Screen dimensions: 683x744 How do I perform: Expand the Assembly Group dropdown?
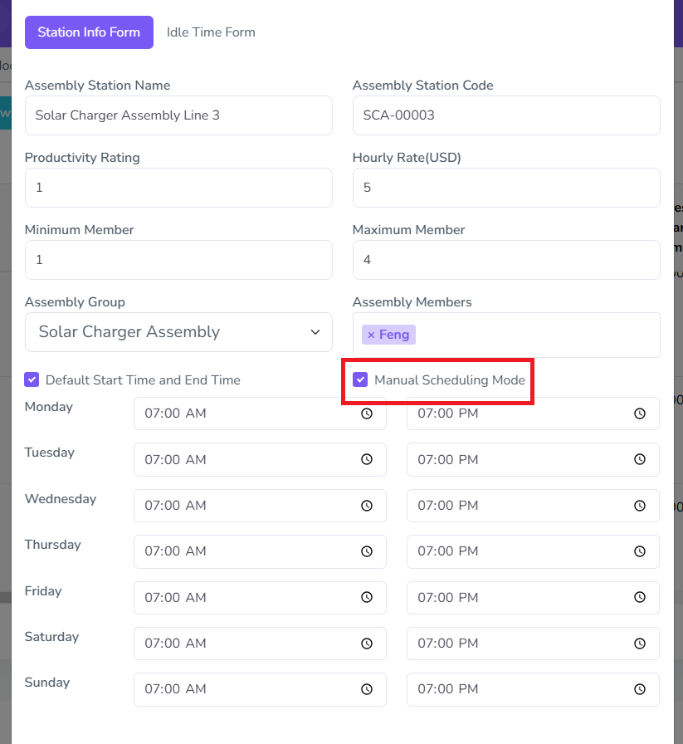tap(178, 332)
